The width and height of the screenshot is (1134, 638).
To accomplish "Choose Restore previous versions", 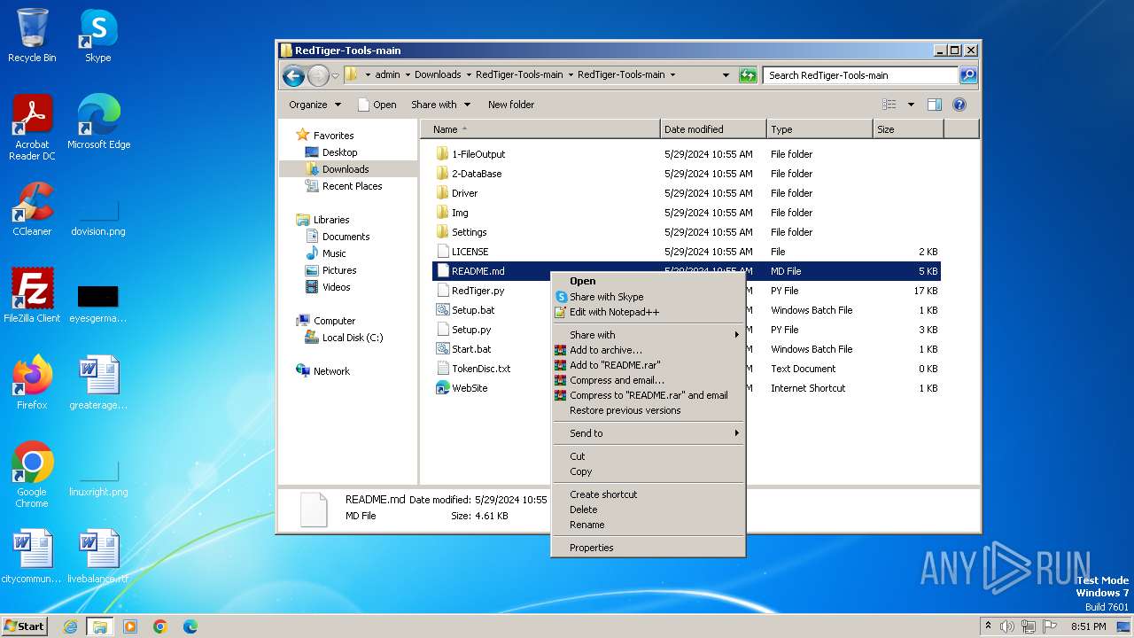I will click(647, 410).
